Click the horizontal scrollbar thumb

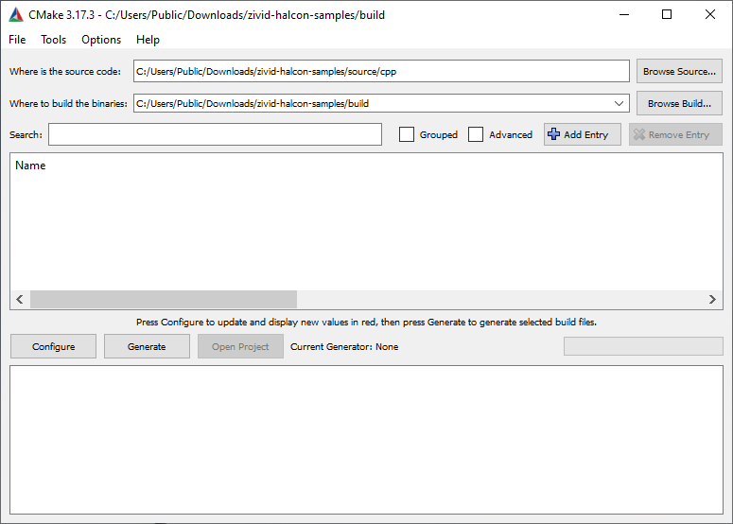(x=164, y=299)
